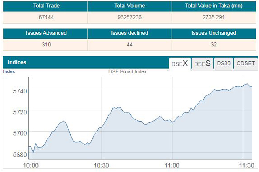Click the 11:00 time axis label
Viewport: 259px width, 172px height.
tap(172, 166)
